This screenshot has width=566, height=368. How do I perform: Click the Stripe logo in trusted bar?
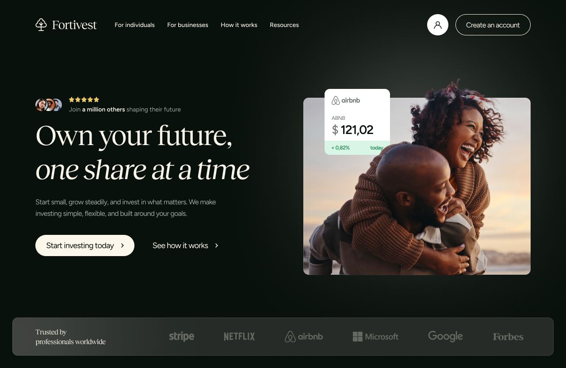tap(181, 337)
